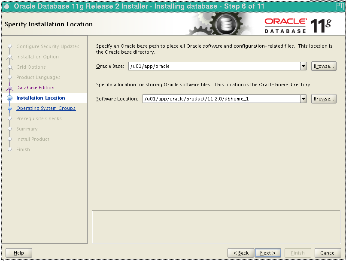
Task: Go back with the Back button
Action: pyautogui.click(x=241, y=253)
